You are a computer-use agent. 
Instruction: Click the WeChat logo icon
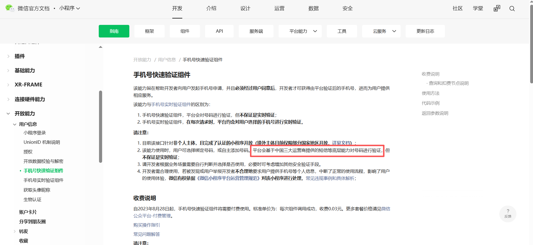tap(10, 8)
